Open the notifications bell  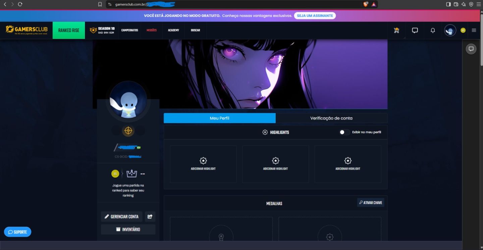433,30
